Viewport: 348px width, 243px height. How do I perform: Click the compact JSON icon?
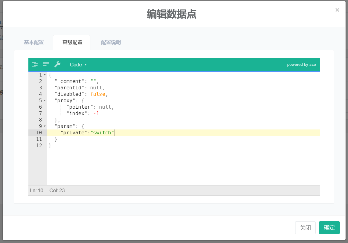(x=46, y=64)
